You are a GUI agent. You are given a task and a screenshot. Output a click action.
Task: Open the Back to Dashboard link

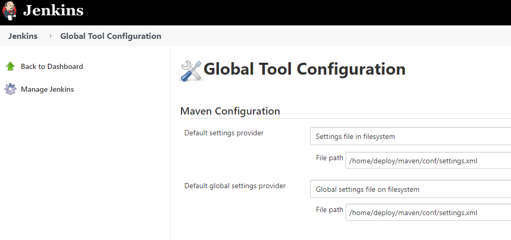click(x=52, y=66)
